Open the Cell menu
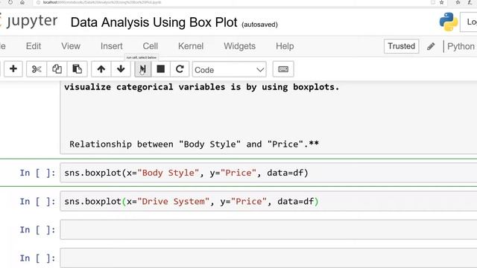Viewport: 477px width, 268px height. (151, 46)
